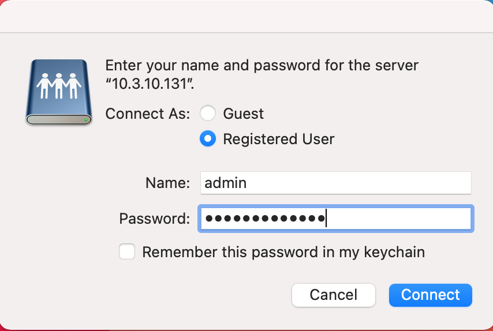Click the "Guest" label text

coord(244,114)
